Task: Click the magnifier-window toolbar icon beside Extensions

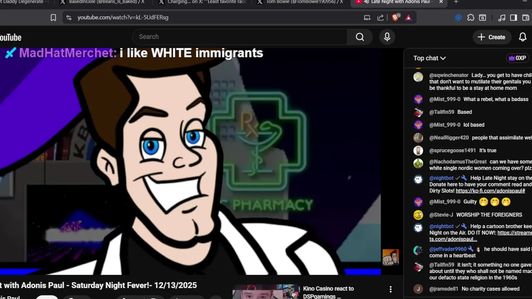Action: tap(483, 17)
